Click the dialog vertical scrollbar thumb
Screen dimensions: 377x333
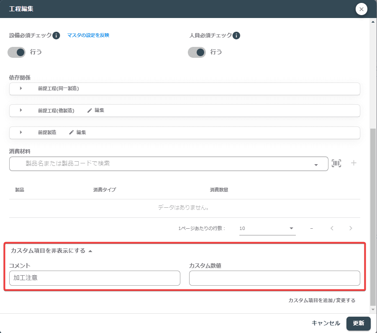pos(373,217)
